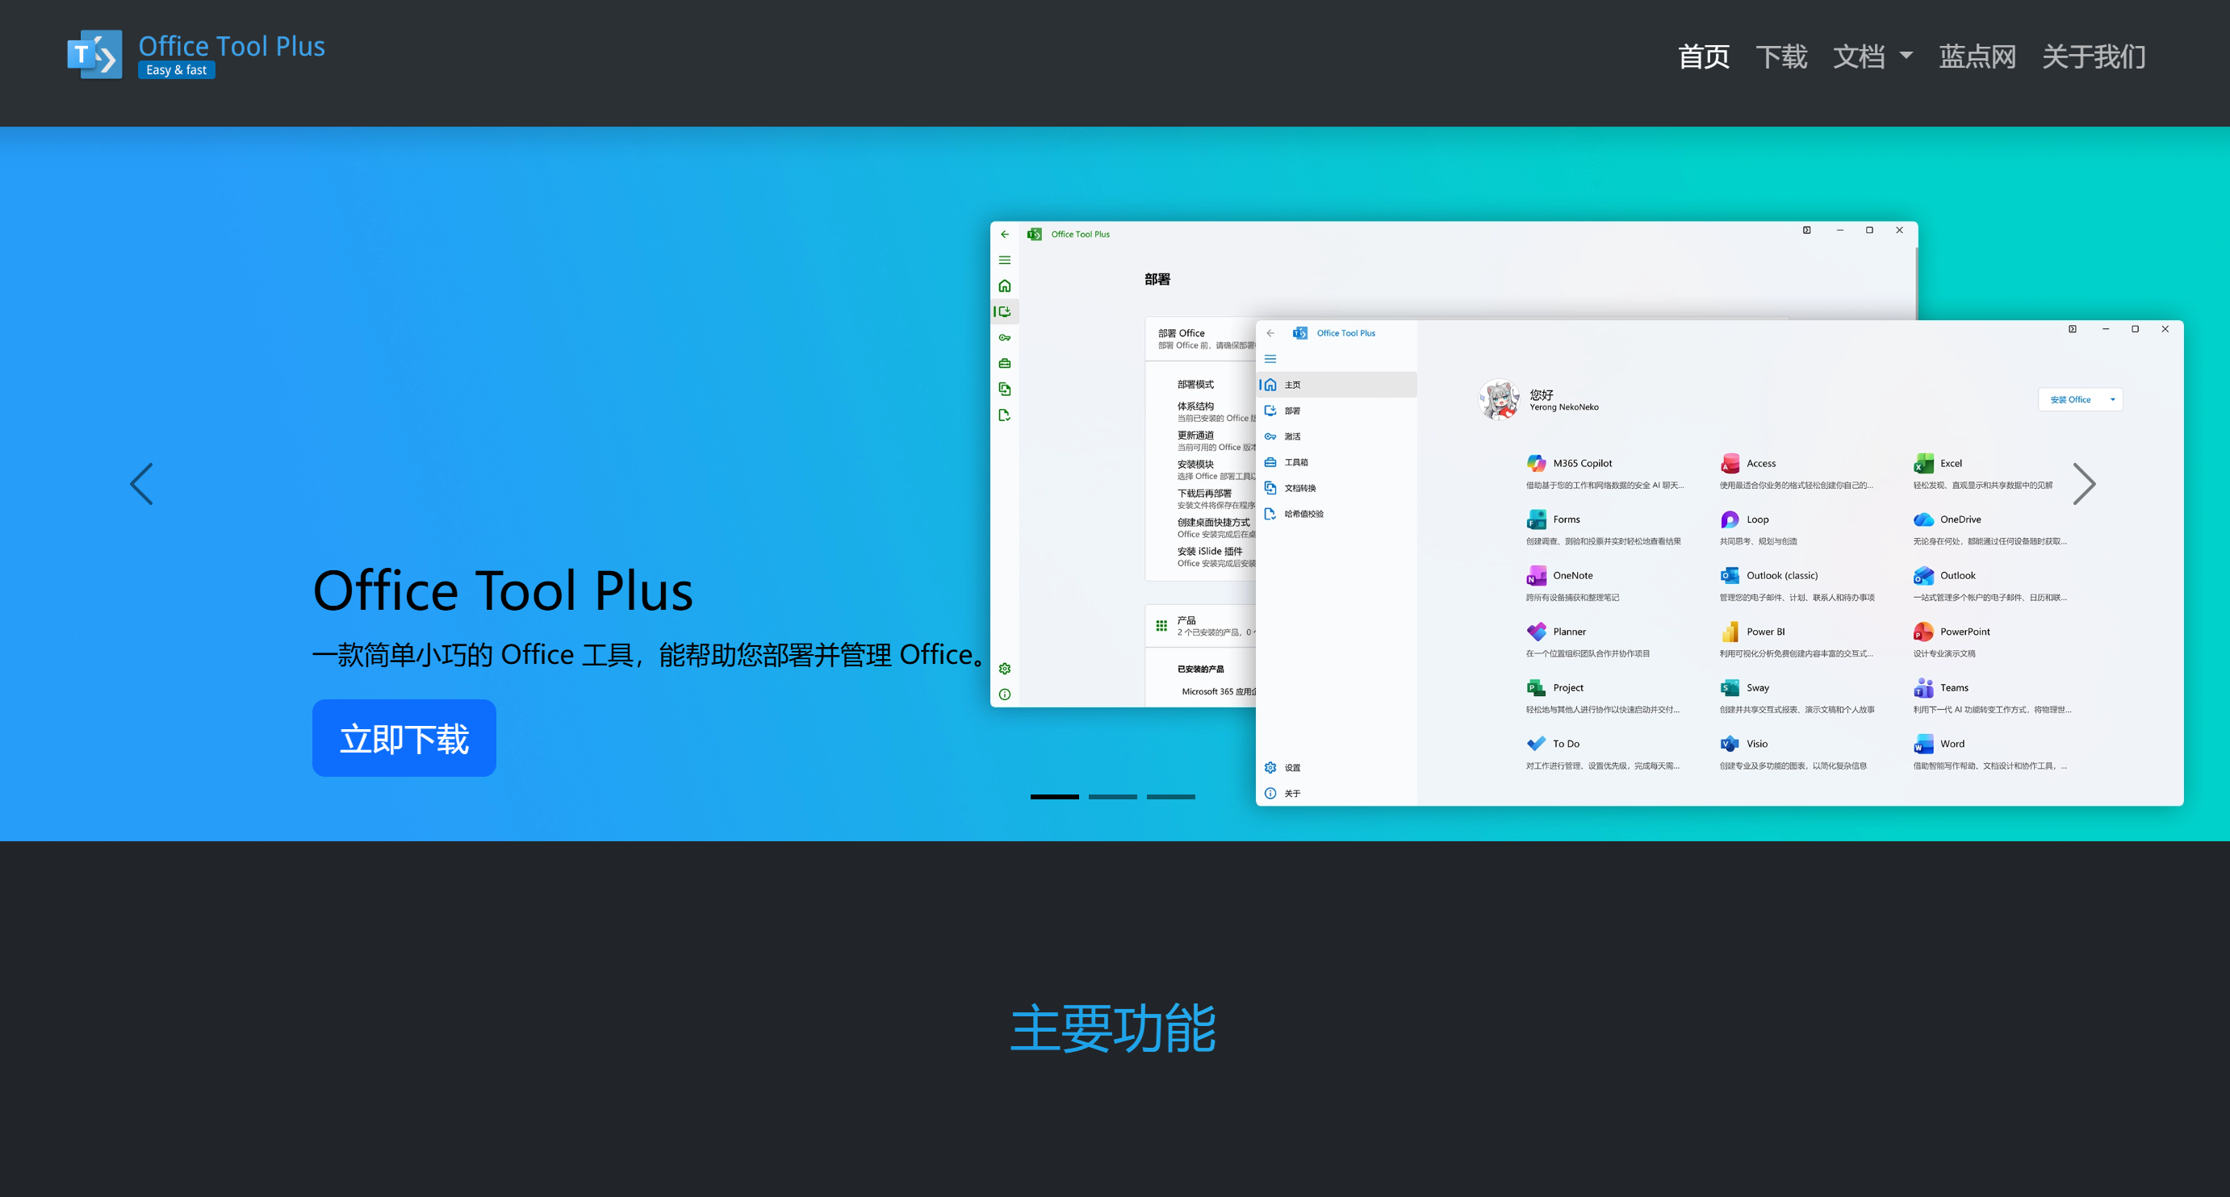Click the back arrow in the front window
This screenshot has height=1197, width=2230.
tap(1270, 333)
